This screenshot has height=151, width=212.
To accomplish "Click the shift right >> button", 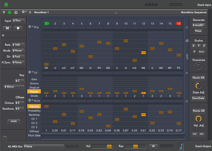I will pyautogui.click(x=202, y=134).
